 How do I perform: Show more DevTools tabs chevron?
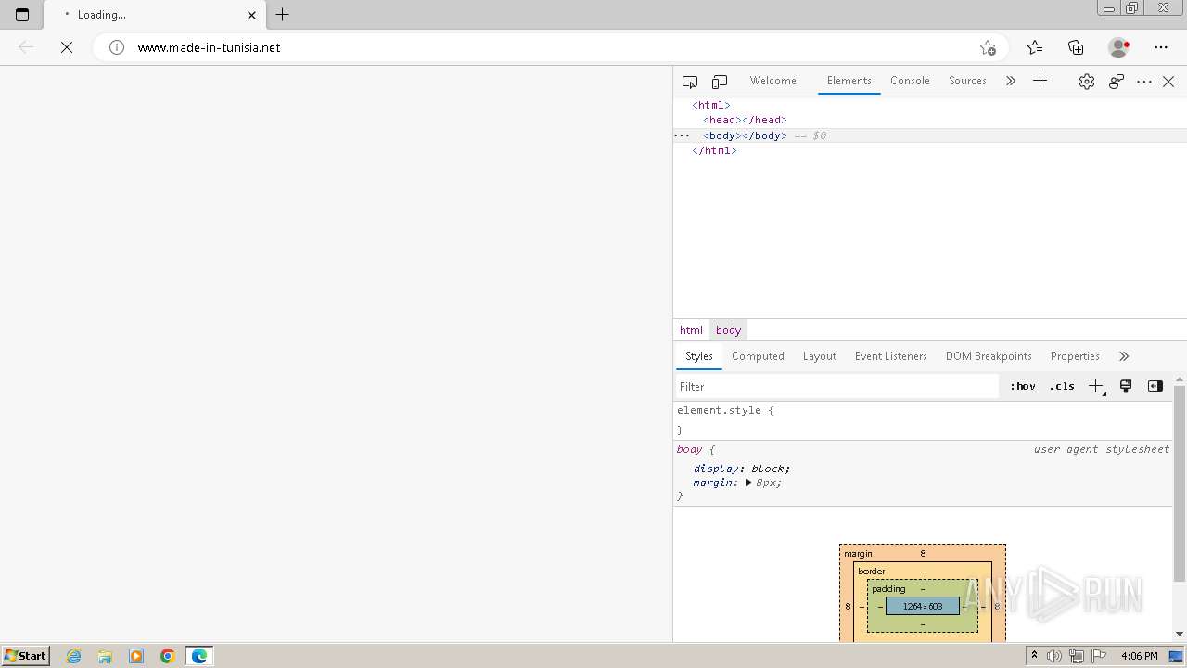point(1011,82)
